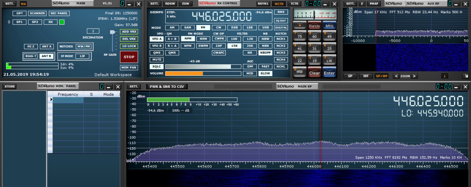Click PWR & SNR TO CSV
Screen dimensions: 471x187
click(x=167, y=87)
